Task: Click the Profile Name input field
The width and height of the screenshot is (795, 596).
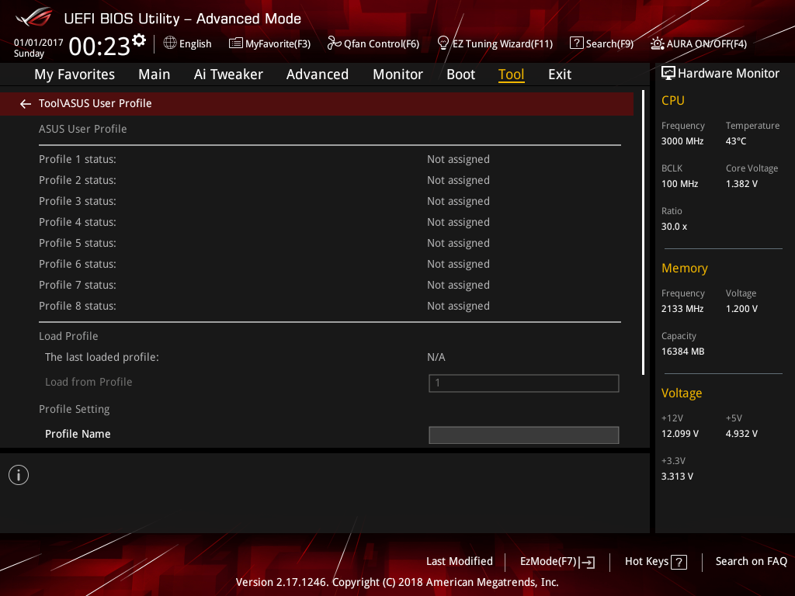Action: tap(524, 435)
